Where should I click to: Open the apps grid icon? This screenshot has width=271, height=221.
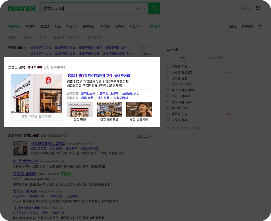click(258, 8)
